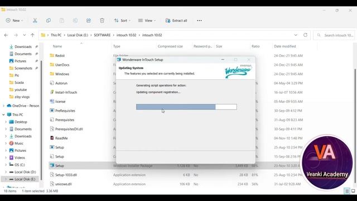Viewport: 357px width, 201px height.
Task: Click the navigation pane scrollbar
Action: [41, 121]
